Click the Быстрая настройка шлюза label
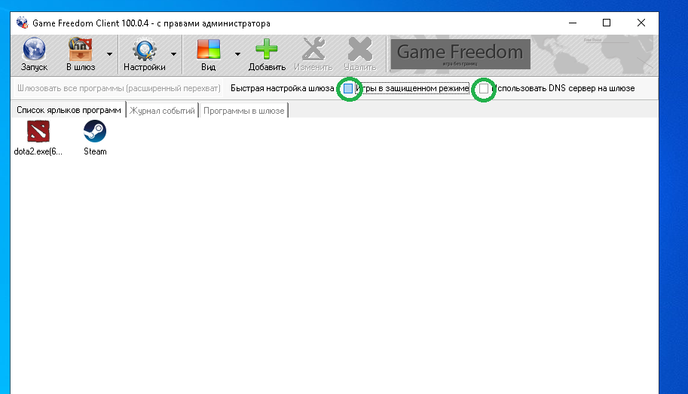 tap(282, 88)
